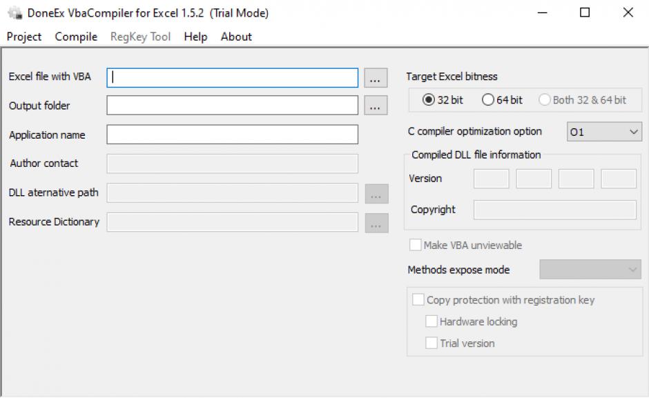Click the fourth Version number box
The width and height of the screenshot is (649, 398).
pyautogui.click(x=619, y=179)
